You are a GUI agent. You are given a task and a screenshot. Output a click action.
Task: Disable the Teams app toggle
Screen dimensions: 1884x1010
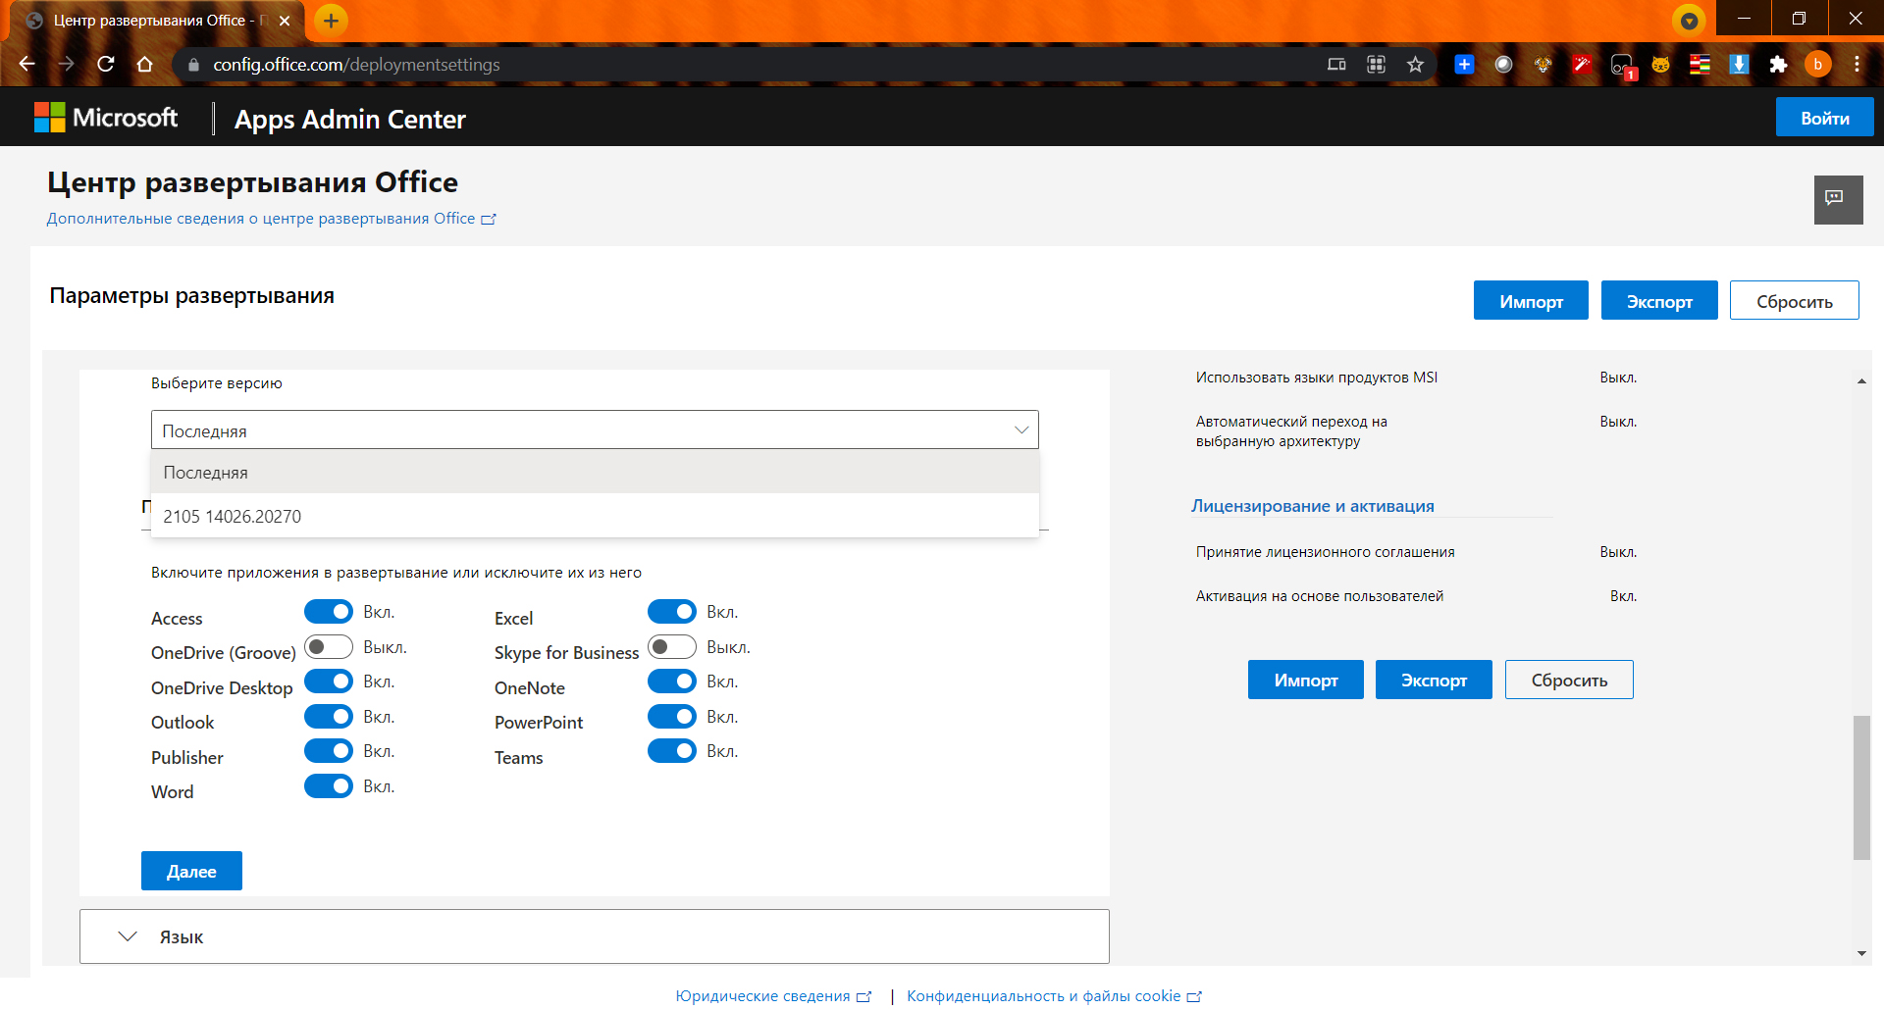(672, 751)
